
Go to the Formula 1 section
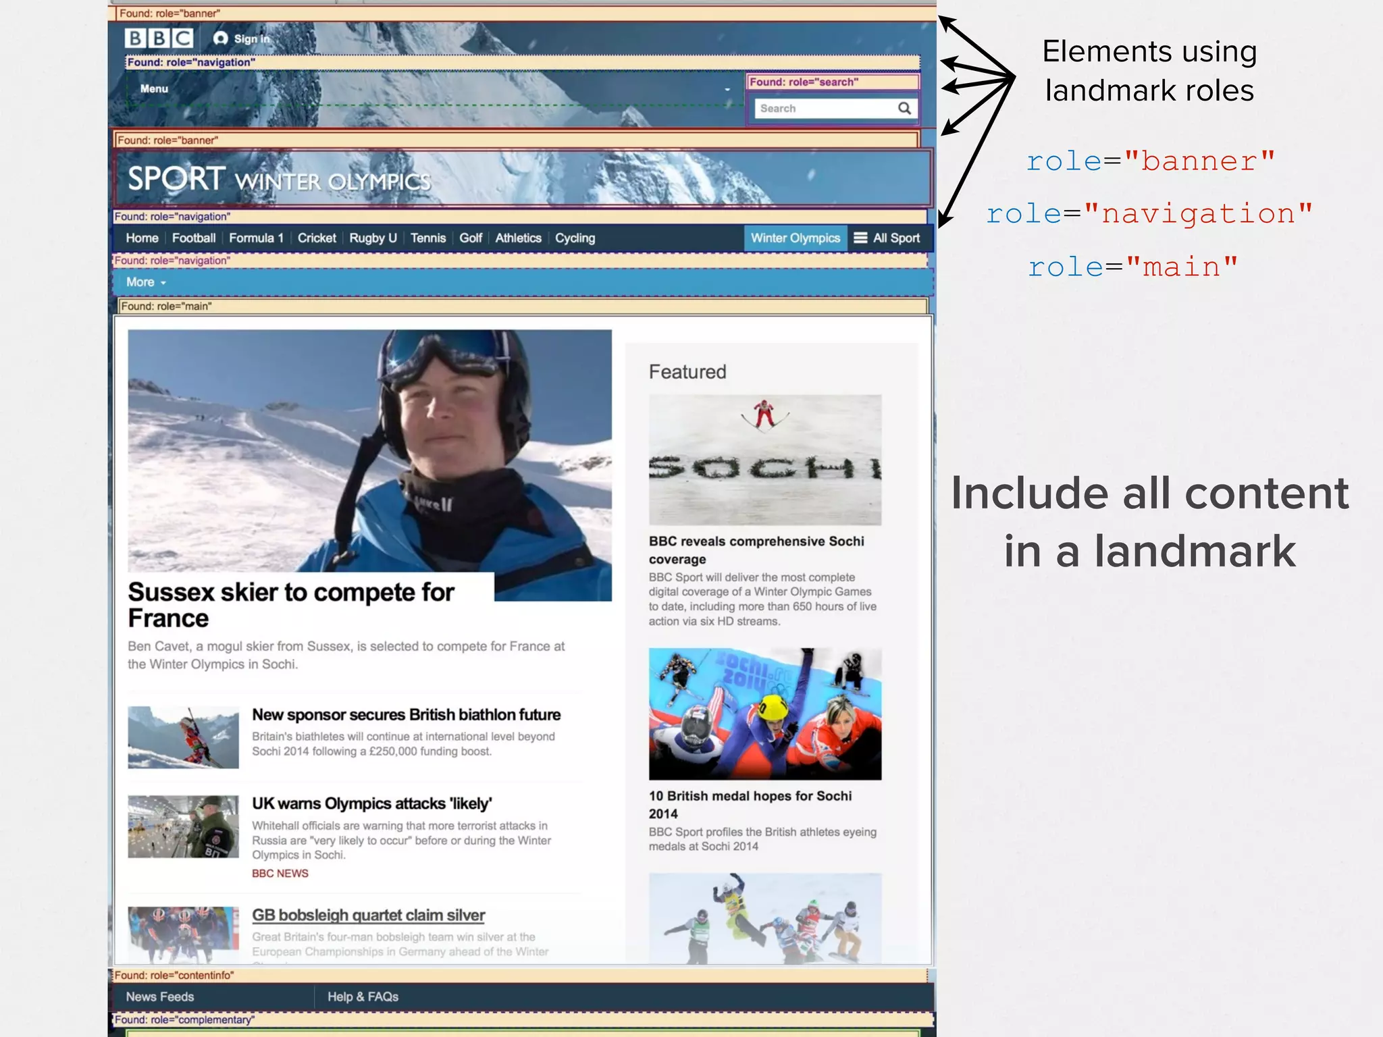tap(256, 238)
